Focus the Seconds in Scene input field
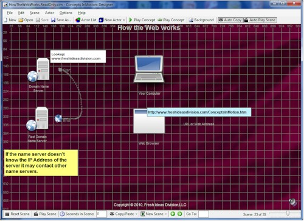This screenshot has height=221, width=304. pos(102,214)
